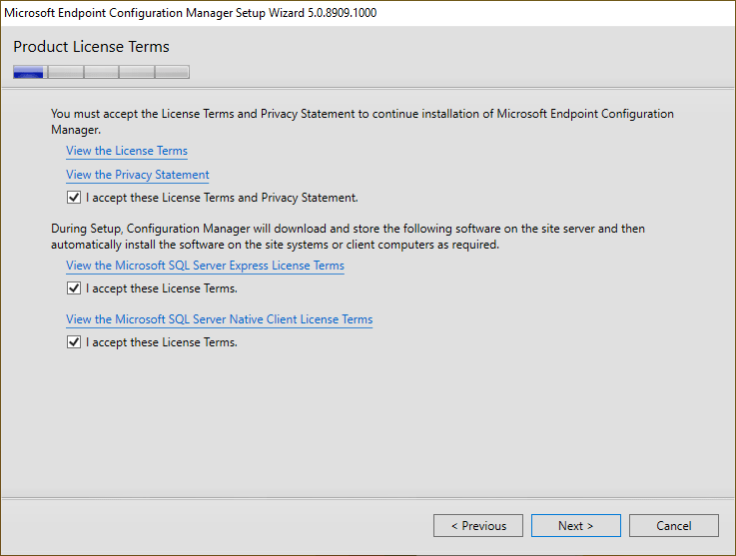View the Microsoft SQL Server Express License Terms
The height and width of the screenshot is (556, 736).
(205, 266)
